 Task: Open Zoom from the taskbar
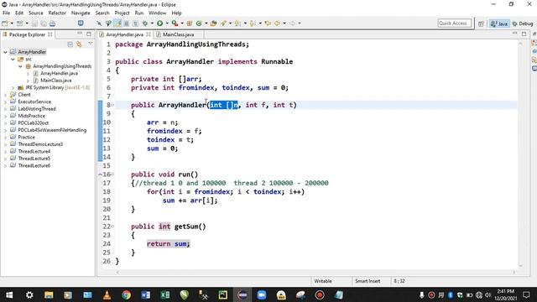pos(262,294)
